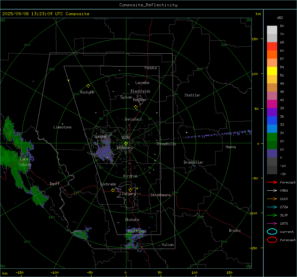Click the cyan current ellipse icon
The image size is (297, 277).
coord(272,232)
